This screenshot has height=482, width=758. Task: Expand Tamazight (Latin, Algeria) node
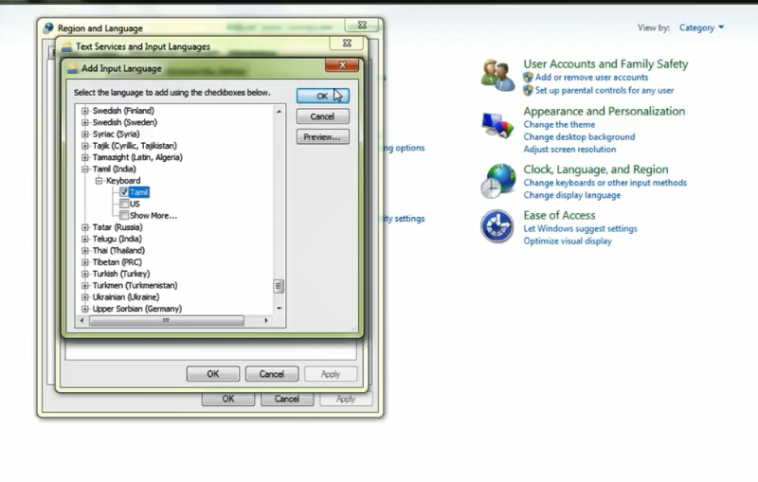85,157
